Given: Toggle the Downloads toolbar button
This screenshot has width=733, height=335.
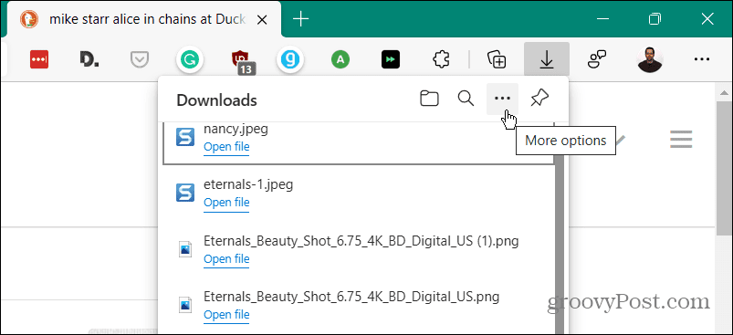Looking at the screenshot, I should point(547,58).
